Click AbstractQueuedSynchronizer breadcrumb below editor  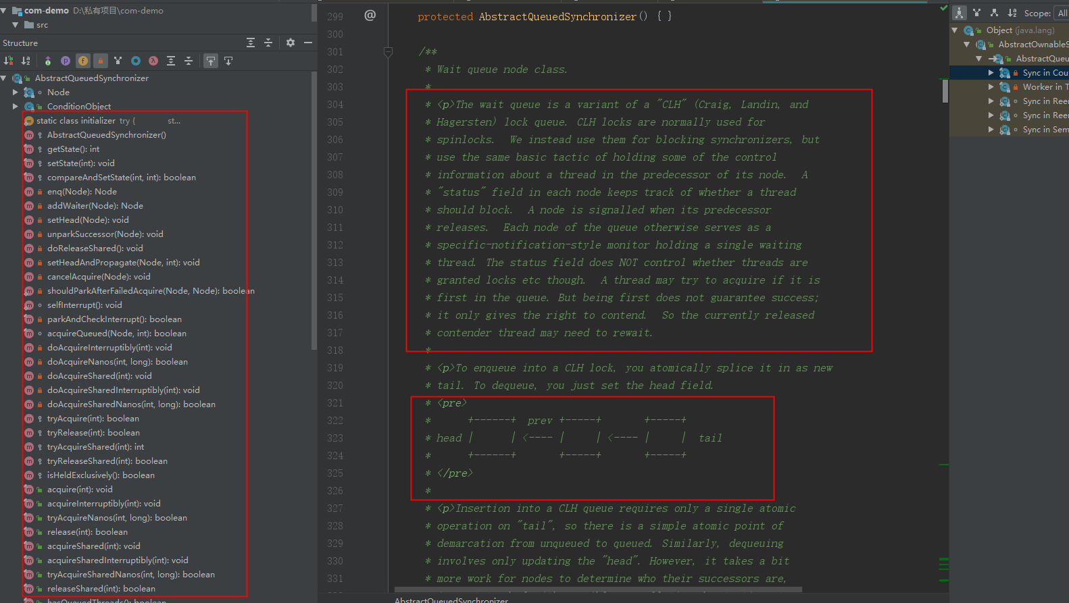click(x=451, y=600)
